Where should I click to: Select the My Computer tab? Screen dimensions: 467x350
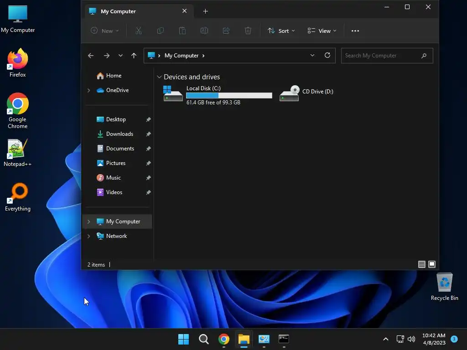[139, 11]
